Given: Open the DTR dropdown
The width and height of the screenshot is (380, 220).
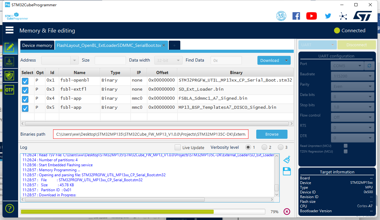Looking at the screenshot, I should pyautogui.click(x=352, y=138).
